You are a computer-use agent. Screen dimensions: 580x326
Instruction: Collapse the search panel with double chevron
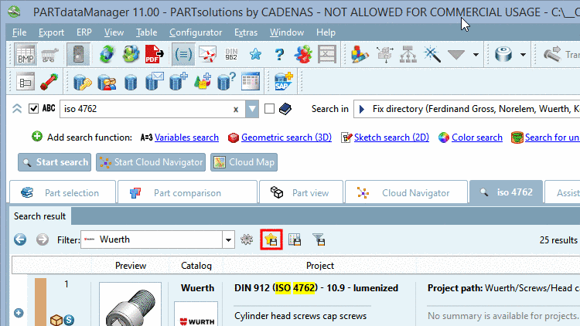[17, 109]
